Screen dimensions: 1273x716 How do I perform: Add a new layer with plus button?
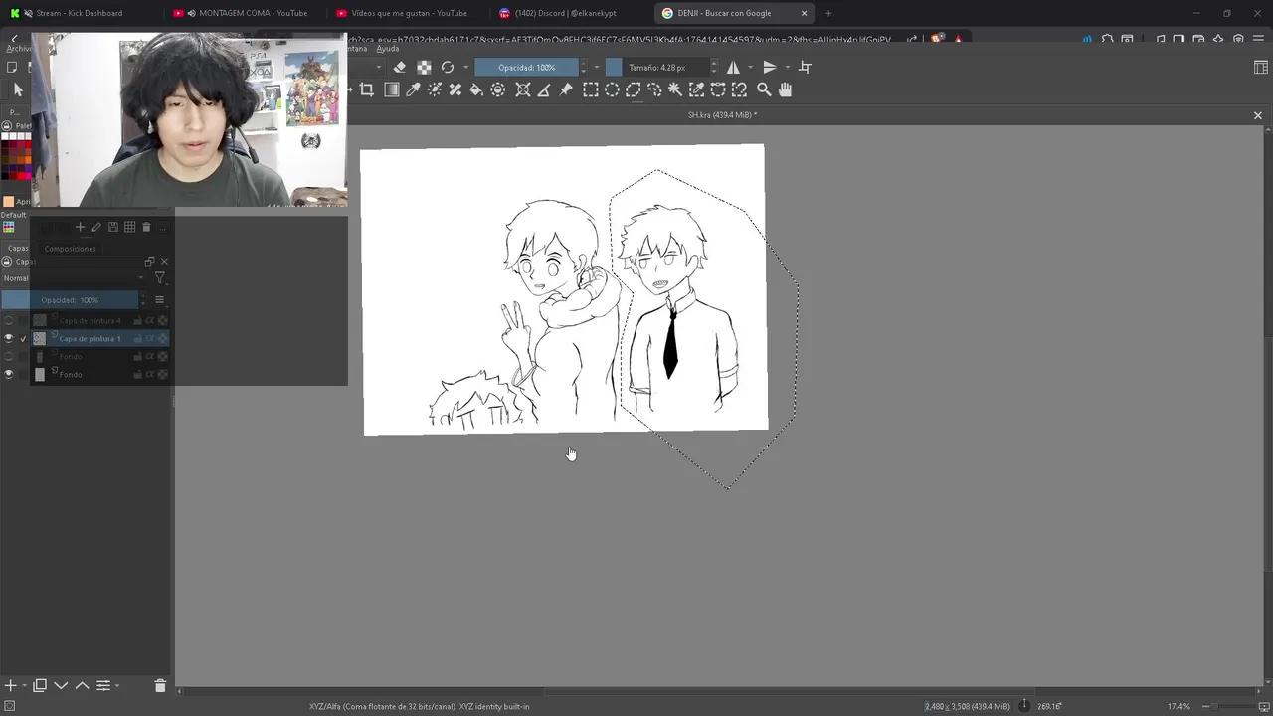point(10,685)
